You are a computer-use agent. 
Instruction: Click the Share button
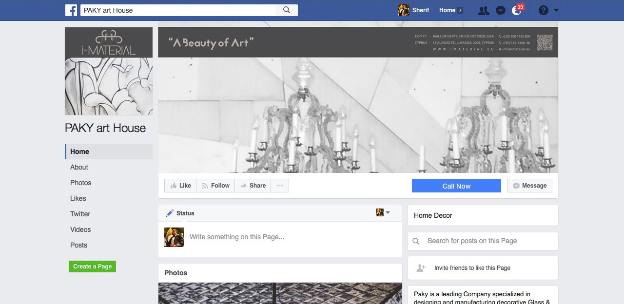click(x=253, y=186)
